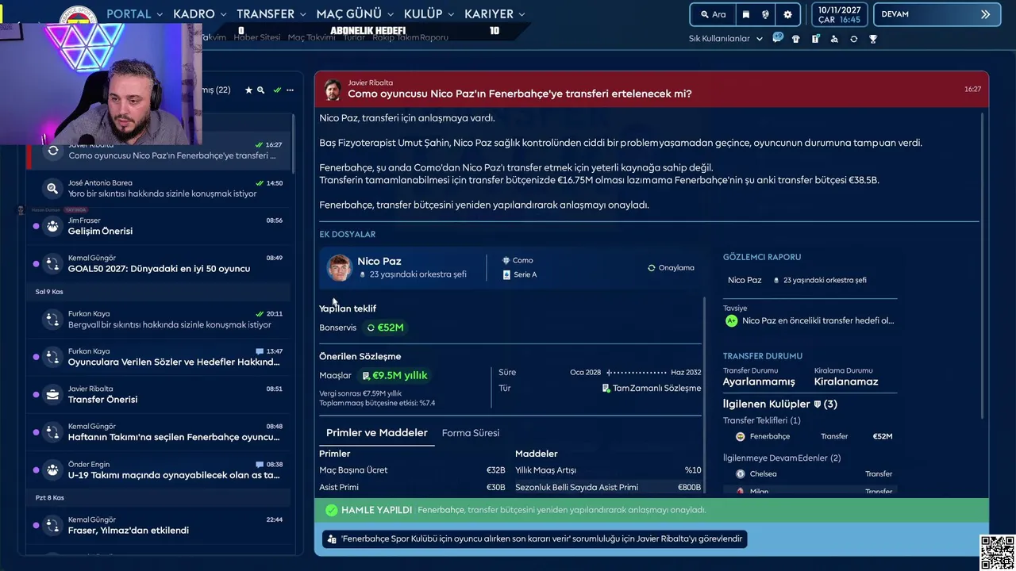Click the clipboard report icon in favorites bar
The height and width of the screenshot is (571, 1016).
coord(815,39)
